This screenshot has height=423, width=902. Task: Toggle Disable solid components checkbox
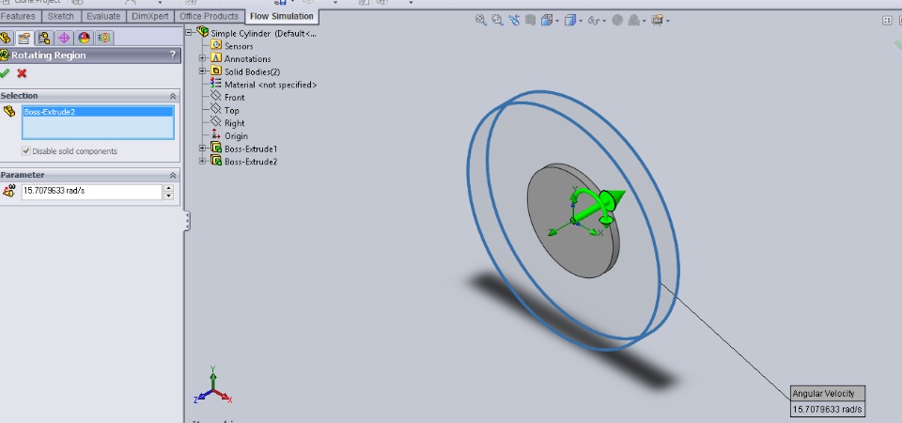point(26,151)
